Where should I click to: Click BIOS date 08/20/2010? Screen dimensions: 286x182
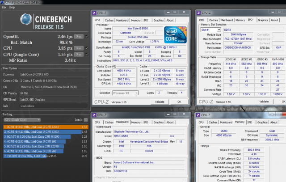(149, 171)
